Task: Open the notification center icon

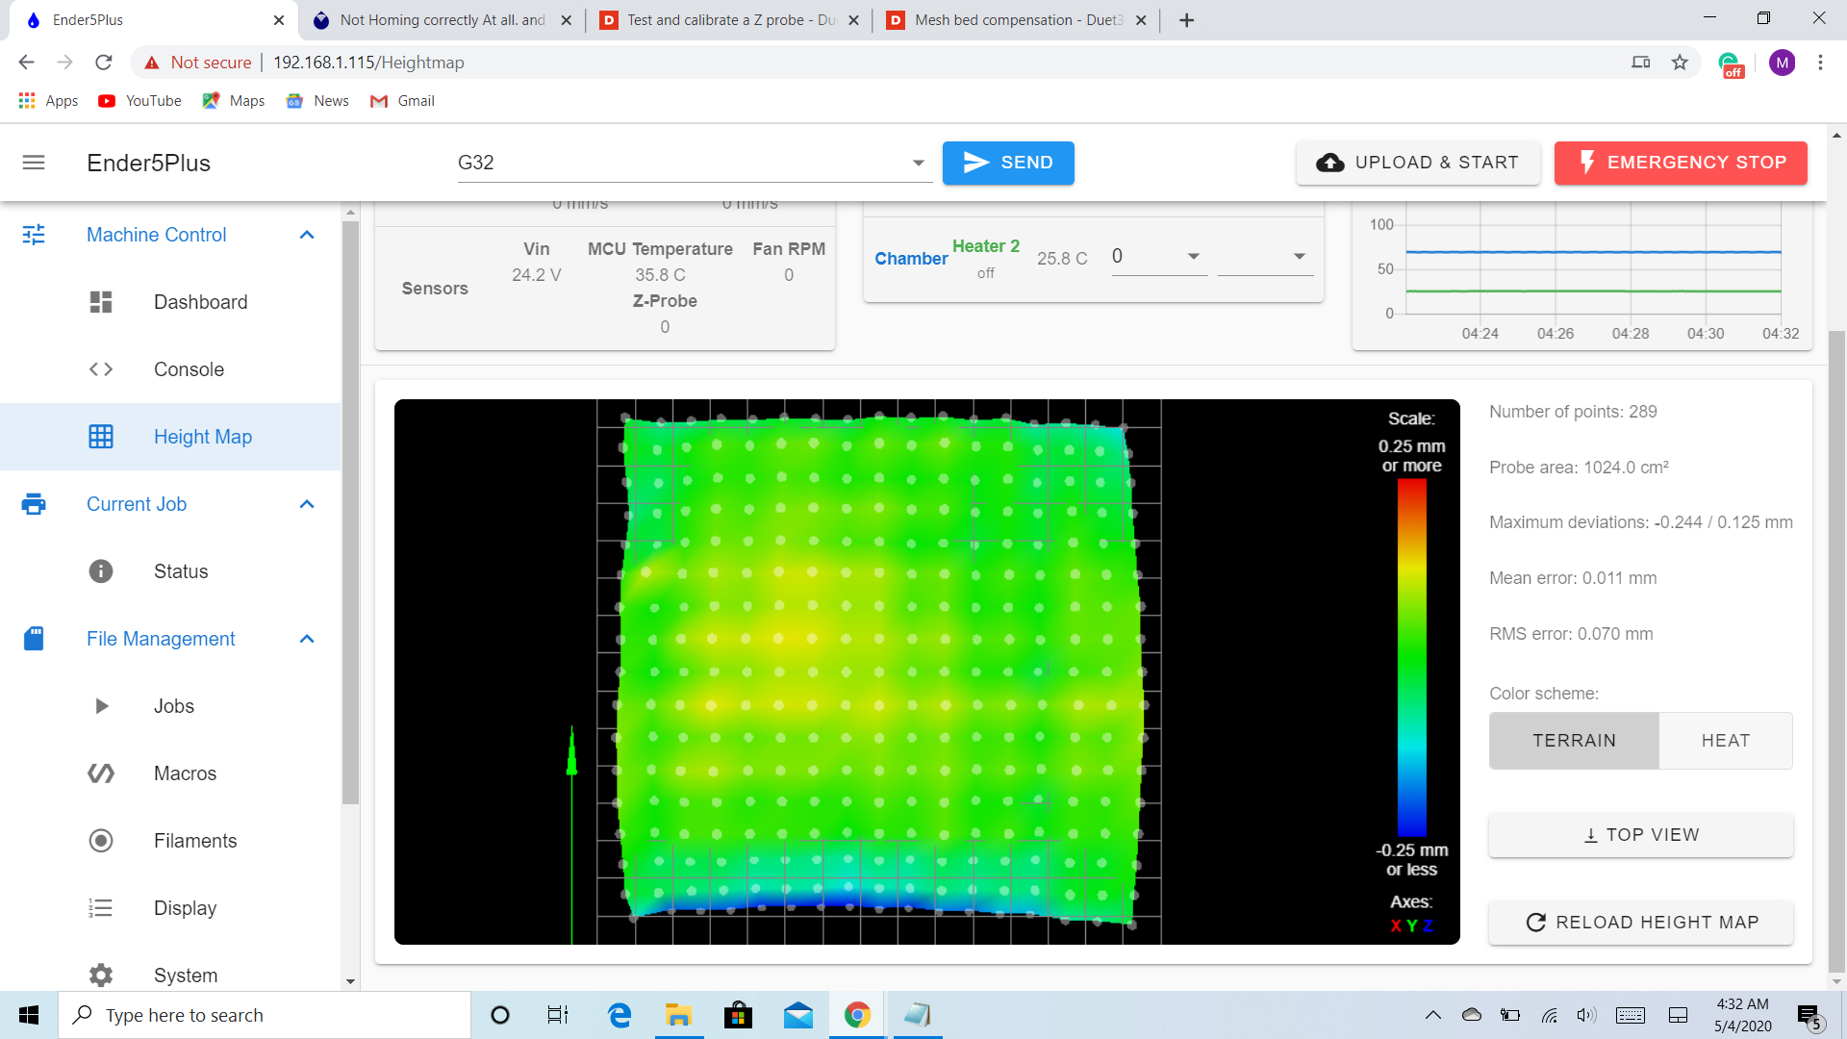Action: point(1809,1016)
